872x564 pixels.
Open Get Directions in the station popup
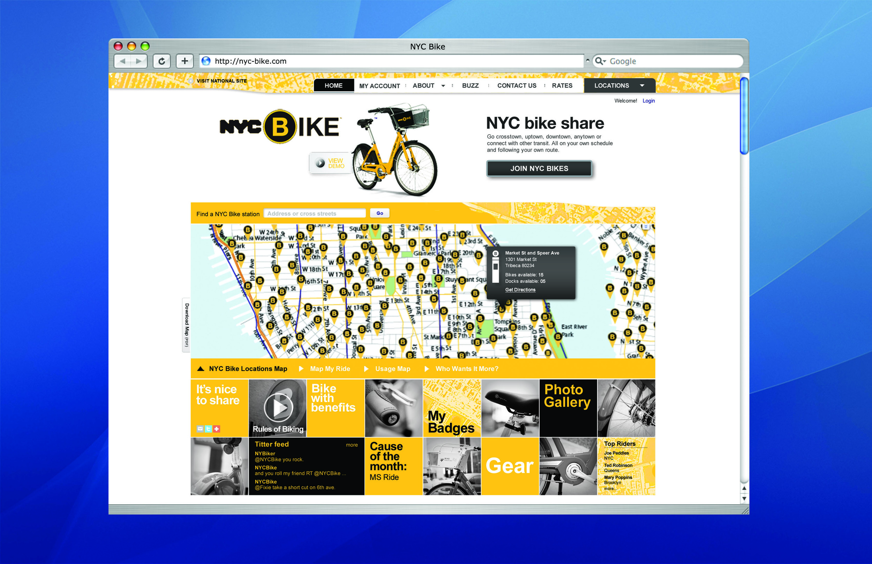click(520, 290)
